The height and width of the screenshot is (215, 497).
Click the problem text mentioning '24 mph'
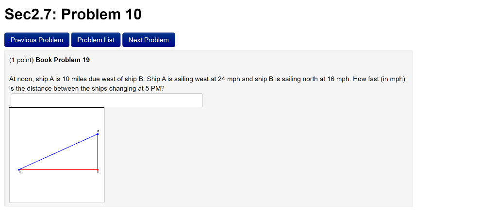228,79
